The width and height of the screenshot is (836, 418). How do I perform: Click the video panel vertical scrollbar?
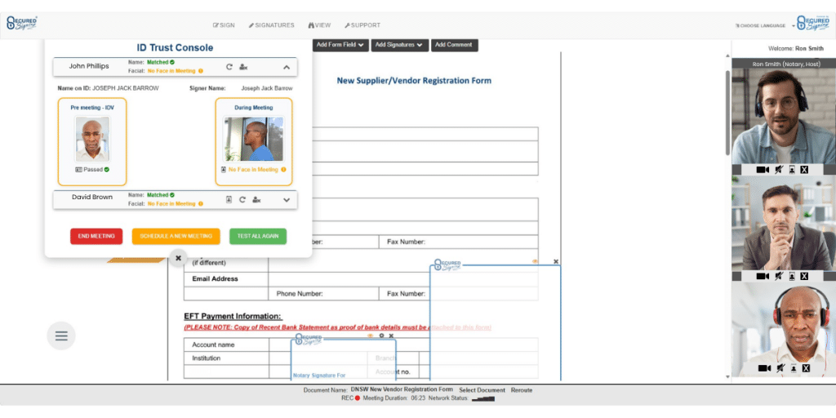727,112
